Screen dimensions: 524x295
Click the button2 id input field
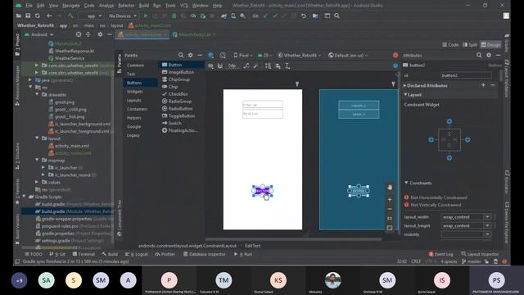point(466,75)
